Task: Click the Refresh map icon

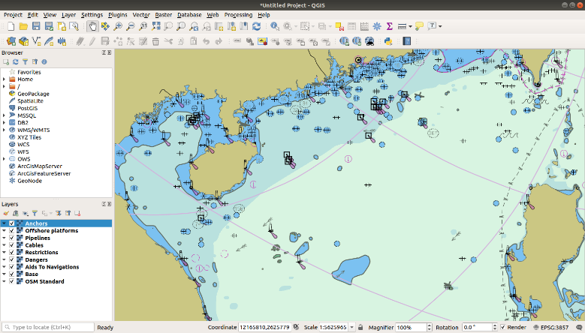Action: (257, 26)
